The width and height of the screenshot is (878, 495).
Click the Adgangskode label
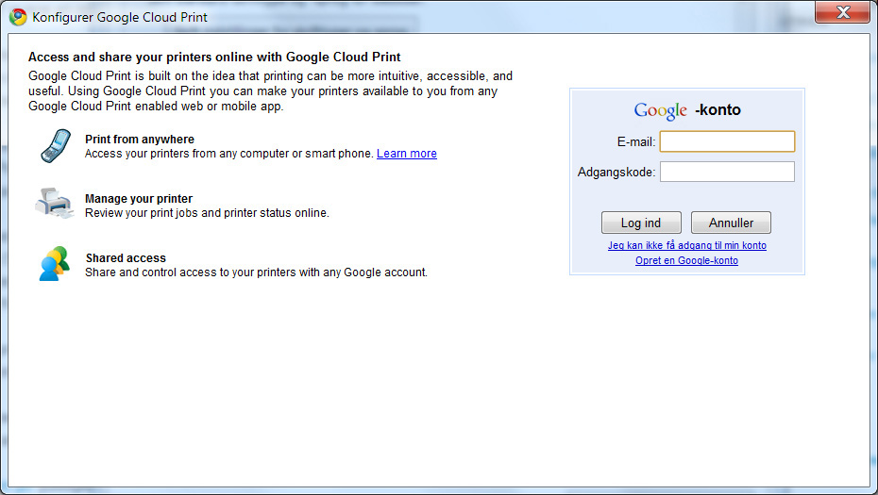[616, 172]
